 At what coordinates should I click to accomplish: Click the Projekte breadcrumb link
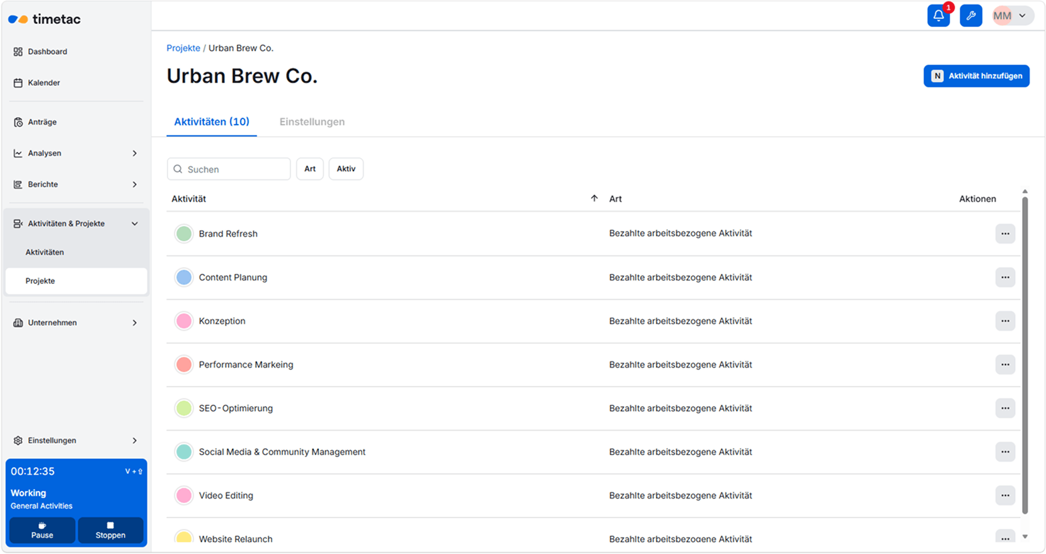click(183, 48)
